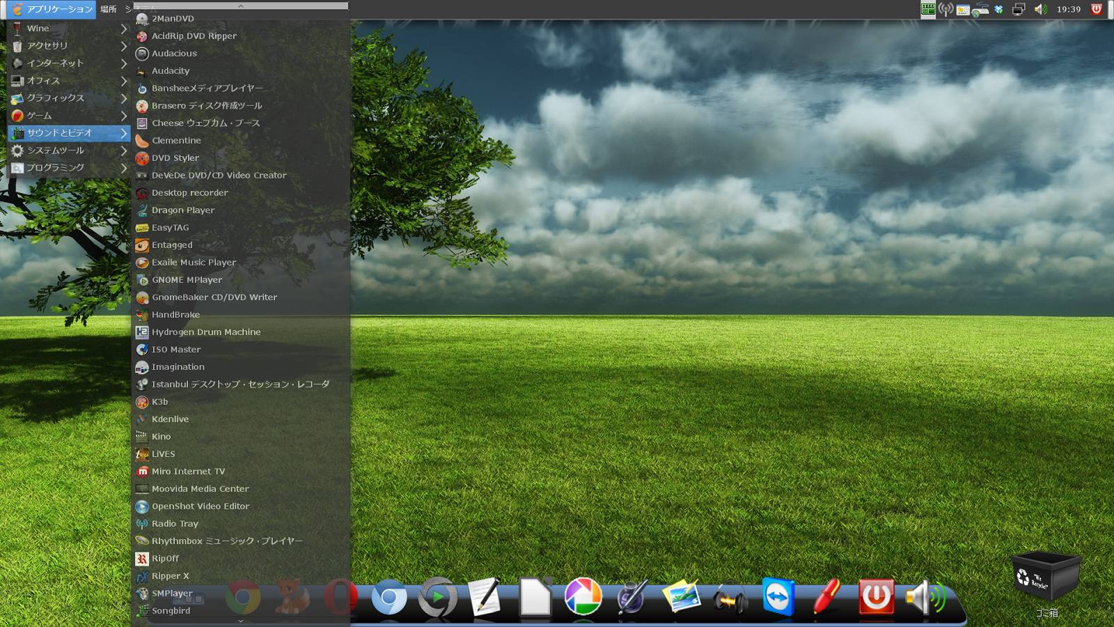1114x627 pixels.
Task: Launch Exaile Music Player
Action: click(241, 263)
